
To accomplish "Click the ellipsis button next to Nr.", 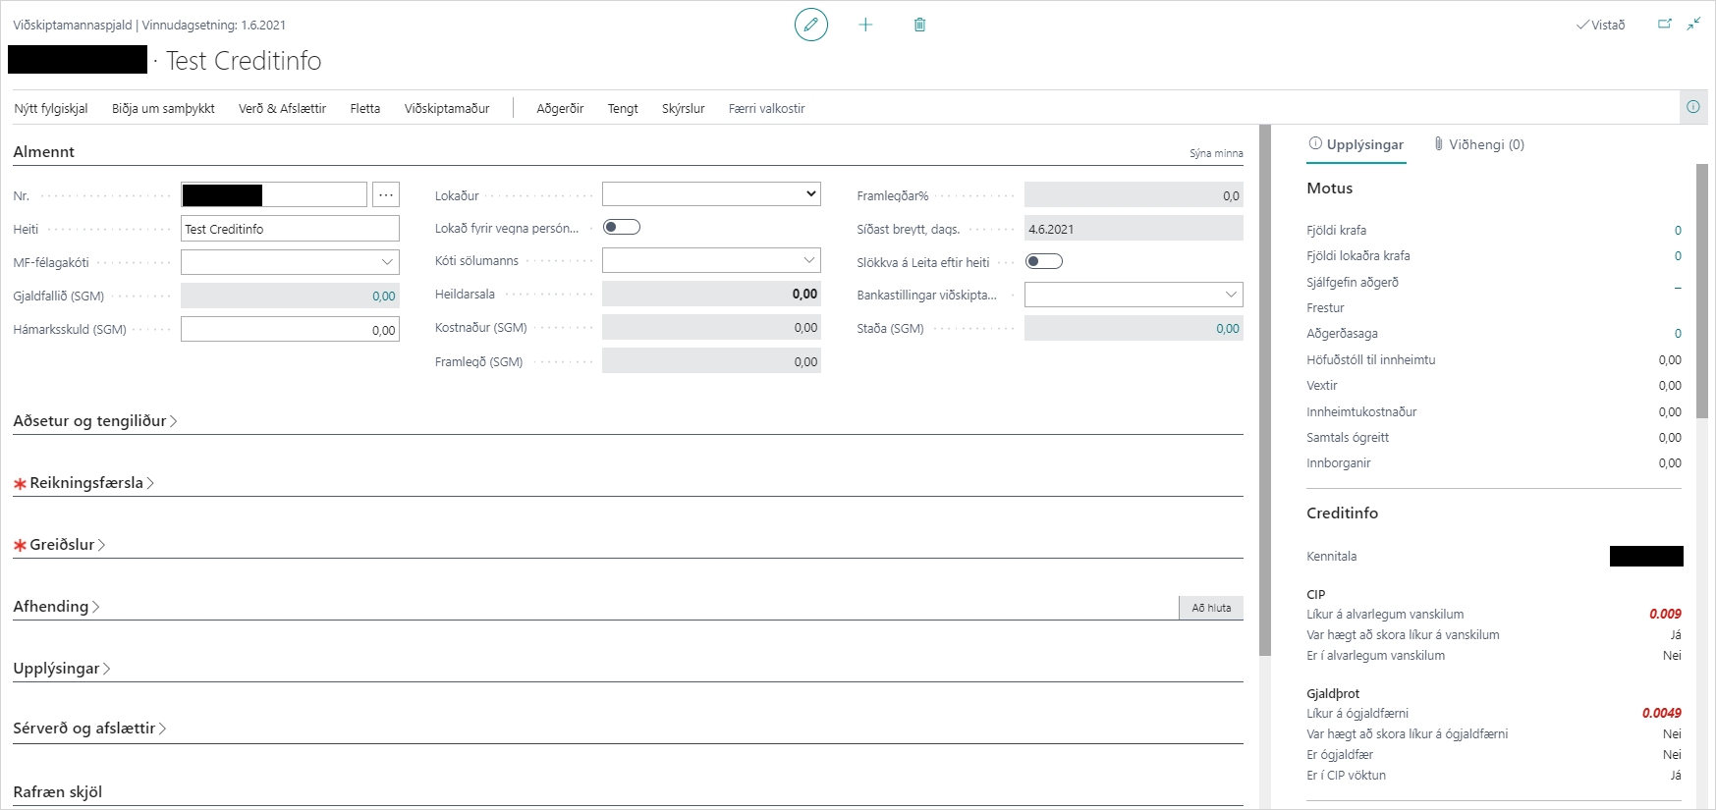I will click(386, 194).
